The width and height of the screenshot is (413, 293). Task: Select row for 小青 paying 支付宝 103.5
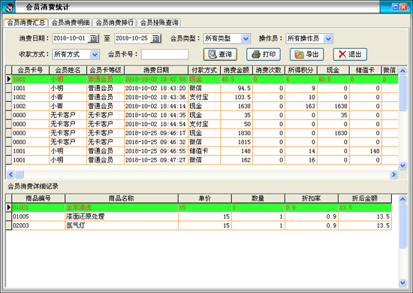click(202, 97)
